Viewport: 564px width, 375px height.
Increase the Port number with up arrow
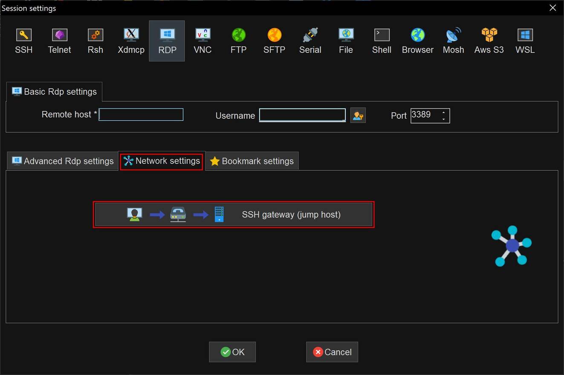point(444,113)
